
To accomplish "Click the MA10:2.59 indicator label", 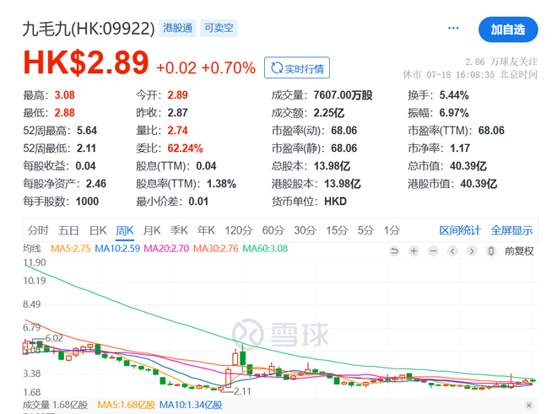I will coord(117,249).
